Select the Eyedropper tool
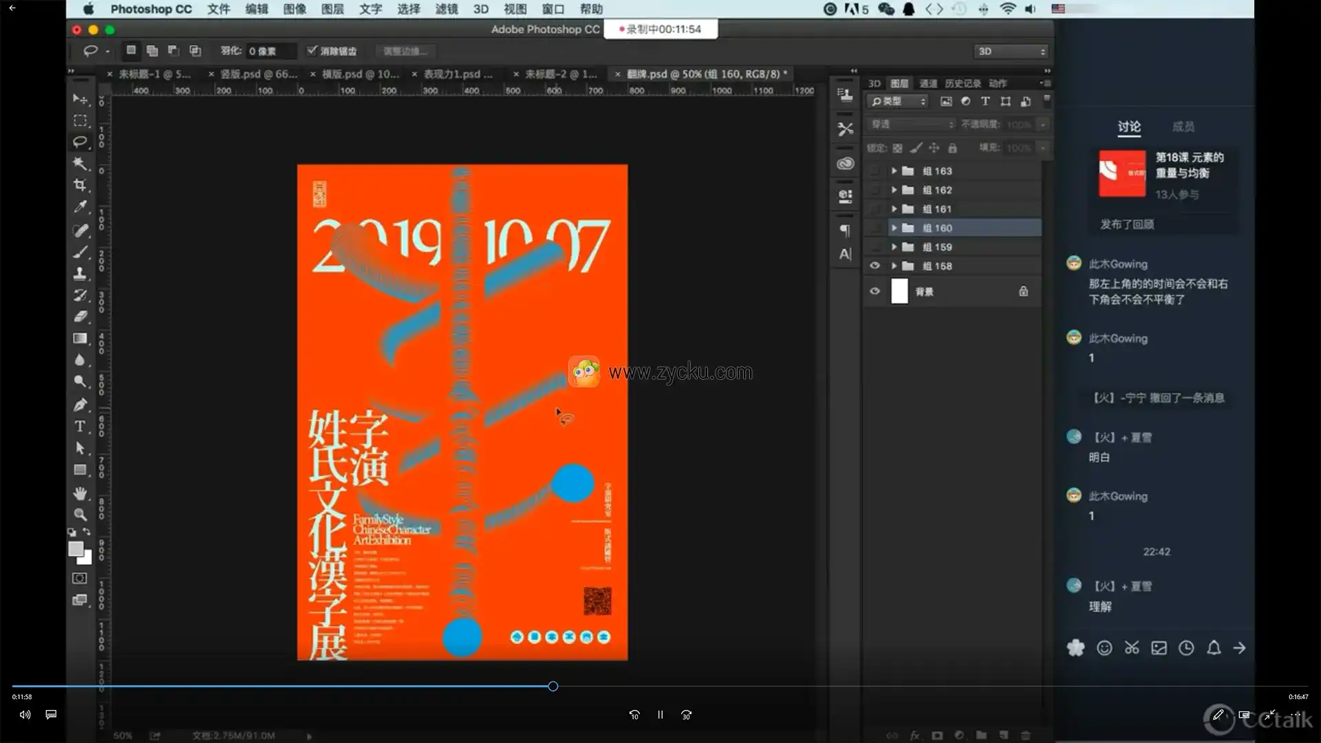The image size is (1321, 743). coord(80,207)
